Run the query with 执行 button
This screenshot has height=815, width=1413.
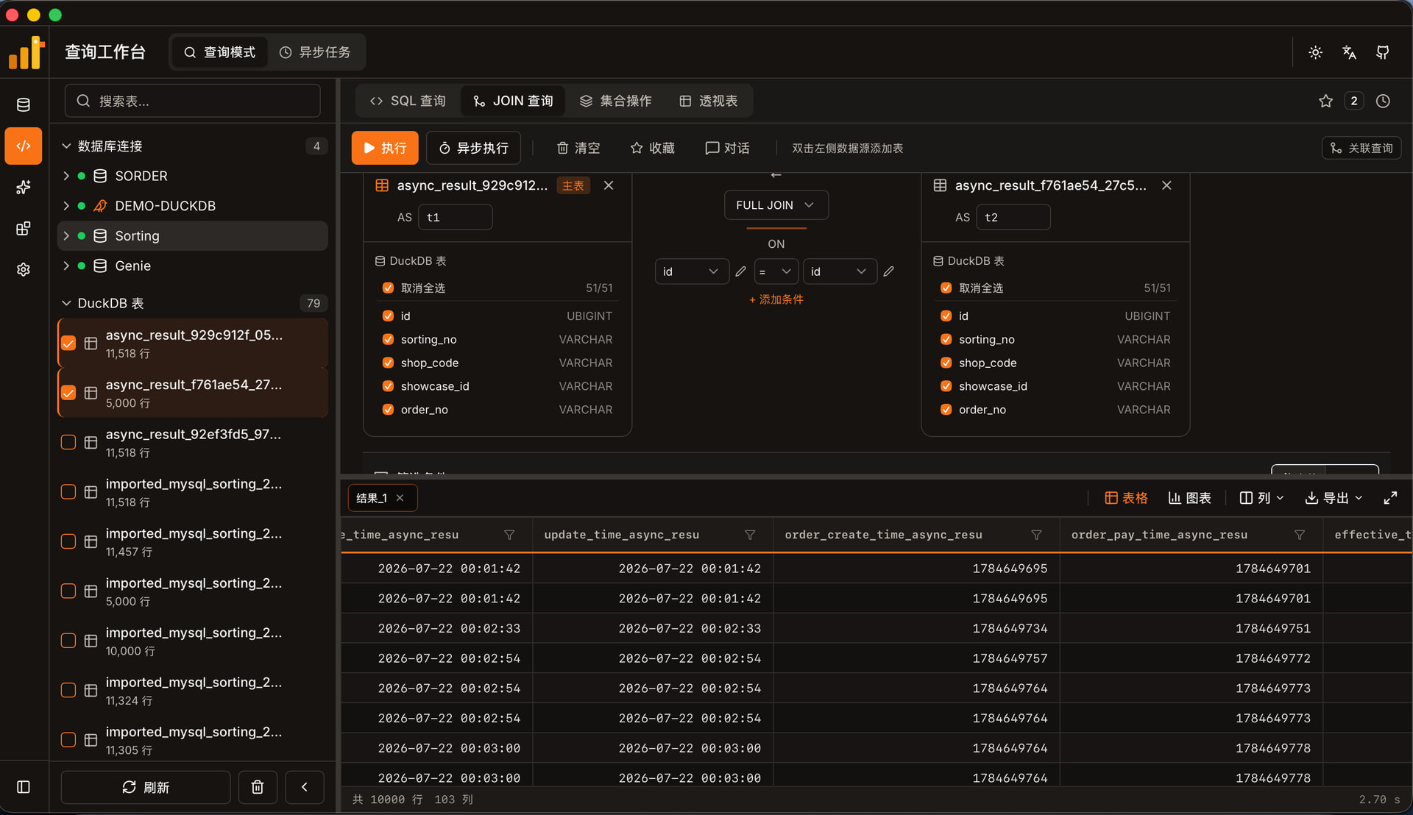coord(385,148)
